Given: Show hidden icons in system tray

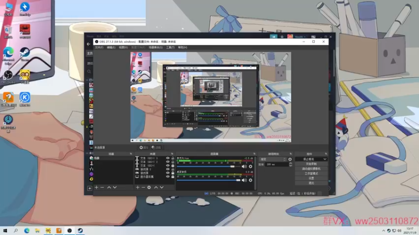Looking at the screenshot, I should coord(383,231).
